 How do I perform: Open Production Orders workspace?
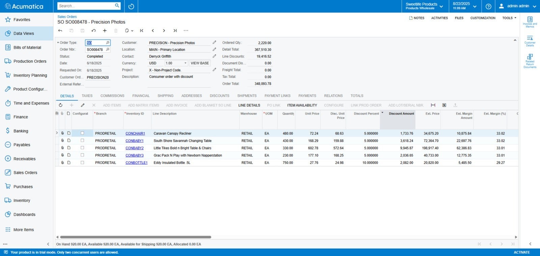tap(26, 61)
